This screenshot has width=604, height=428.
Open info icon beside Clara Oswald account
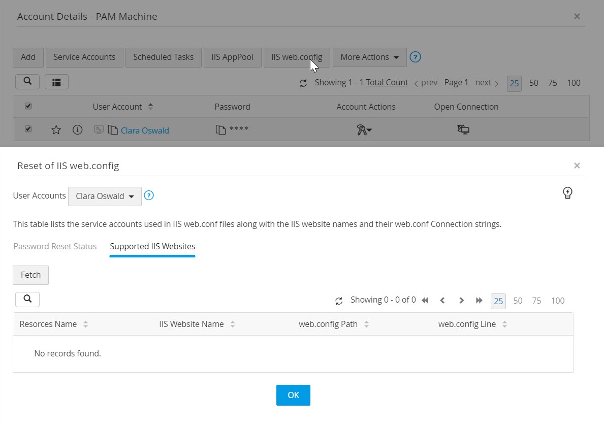(x=77, y=130)
